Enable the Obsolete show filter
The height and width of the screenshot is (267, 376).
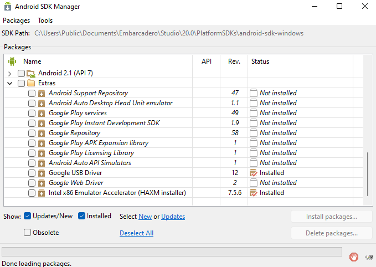coord(27,232)
